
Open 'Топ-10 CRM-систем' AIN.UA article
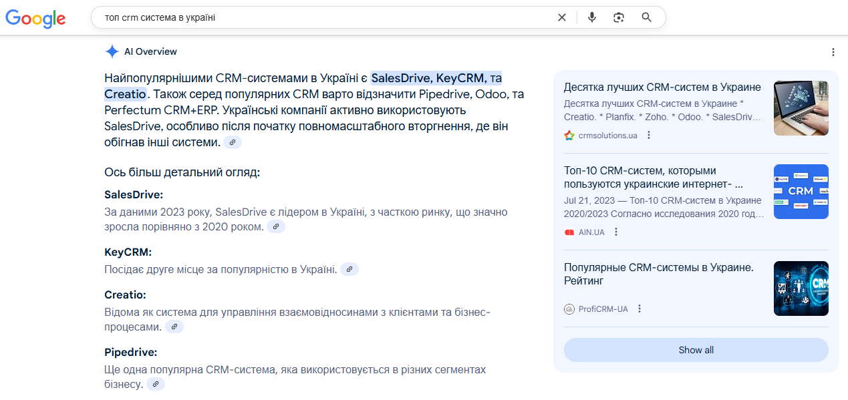pos(654,178)
